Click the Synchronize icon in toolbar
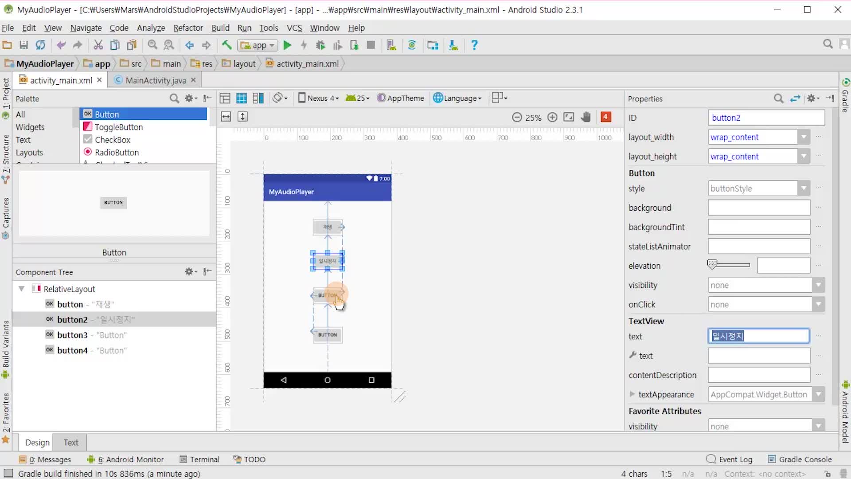Viewport: 851px width, 479px height. pyautogui.click(x=40, y=45)
